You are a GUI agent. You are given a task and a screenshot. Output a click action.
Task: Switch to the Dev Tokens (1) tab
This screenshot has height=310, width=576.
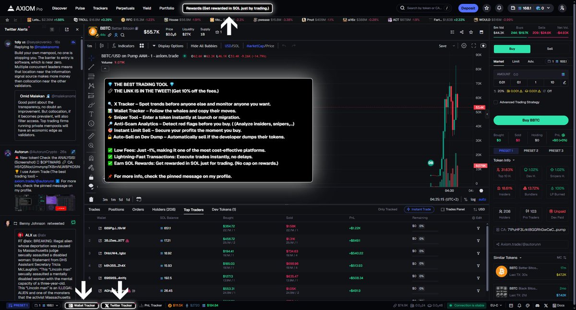tap(224, 209)
